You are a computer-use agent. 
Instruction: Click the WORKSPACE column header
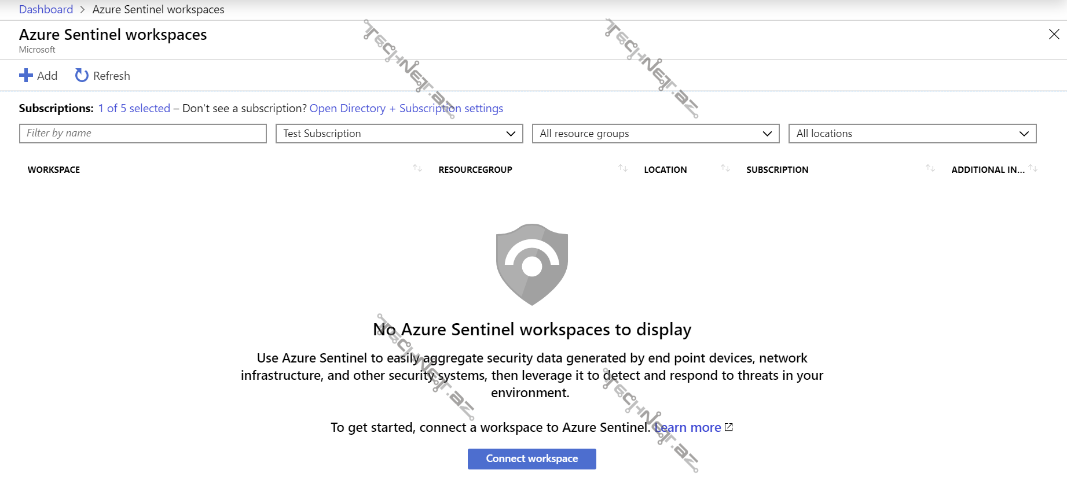pos(54,169)
